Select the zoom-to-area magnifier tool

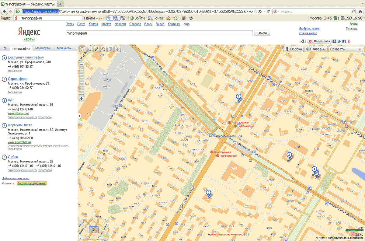tap(89, 49)
